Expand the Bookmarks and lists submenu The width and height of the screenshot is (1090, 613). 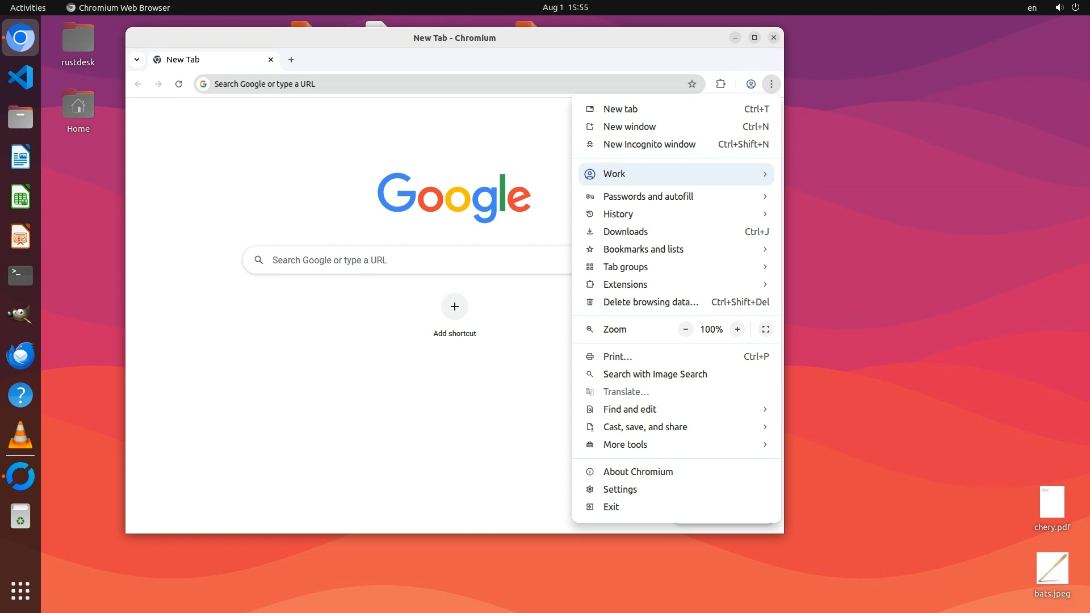pos(676,249)
